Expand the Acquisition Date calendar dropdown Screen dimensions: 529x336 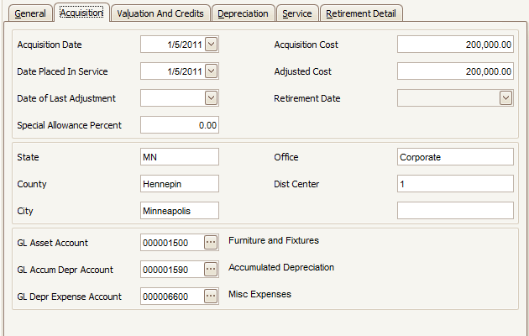click(211, 45)
